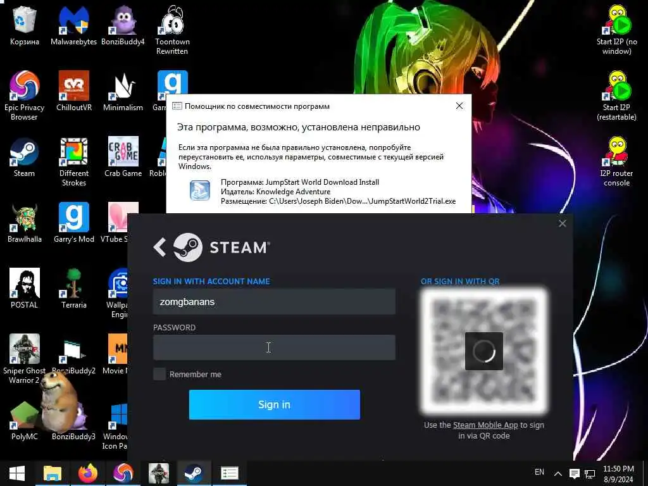This screenshot has height=486, width=648.
Task: Close the compatibility assistant dialog
Action: 459,106
